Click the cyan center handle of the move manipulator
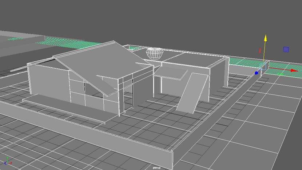The height and width of the screenshot is (170, 302). [263, 67]
